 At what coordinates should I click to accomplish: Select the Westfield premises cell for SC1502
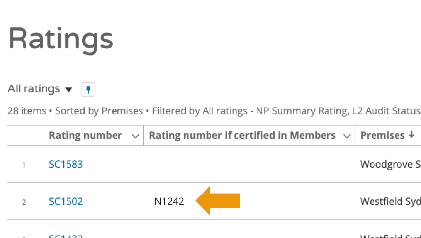click(x=390, y=201)
